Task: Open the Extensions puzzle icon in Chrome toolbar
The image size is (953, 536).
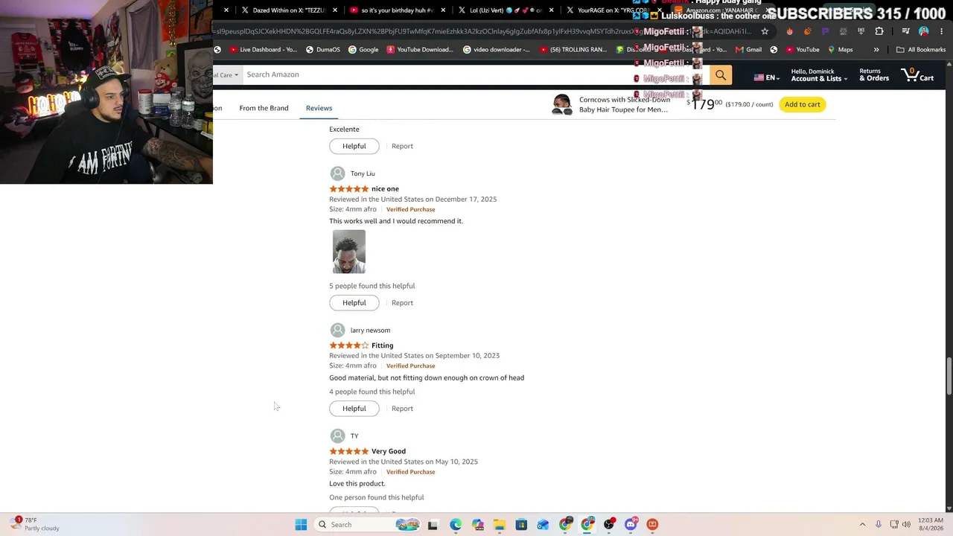Action: tap(879, 31)
